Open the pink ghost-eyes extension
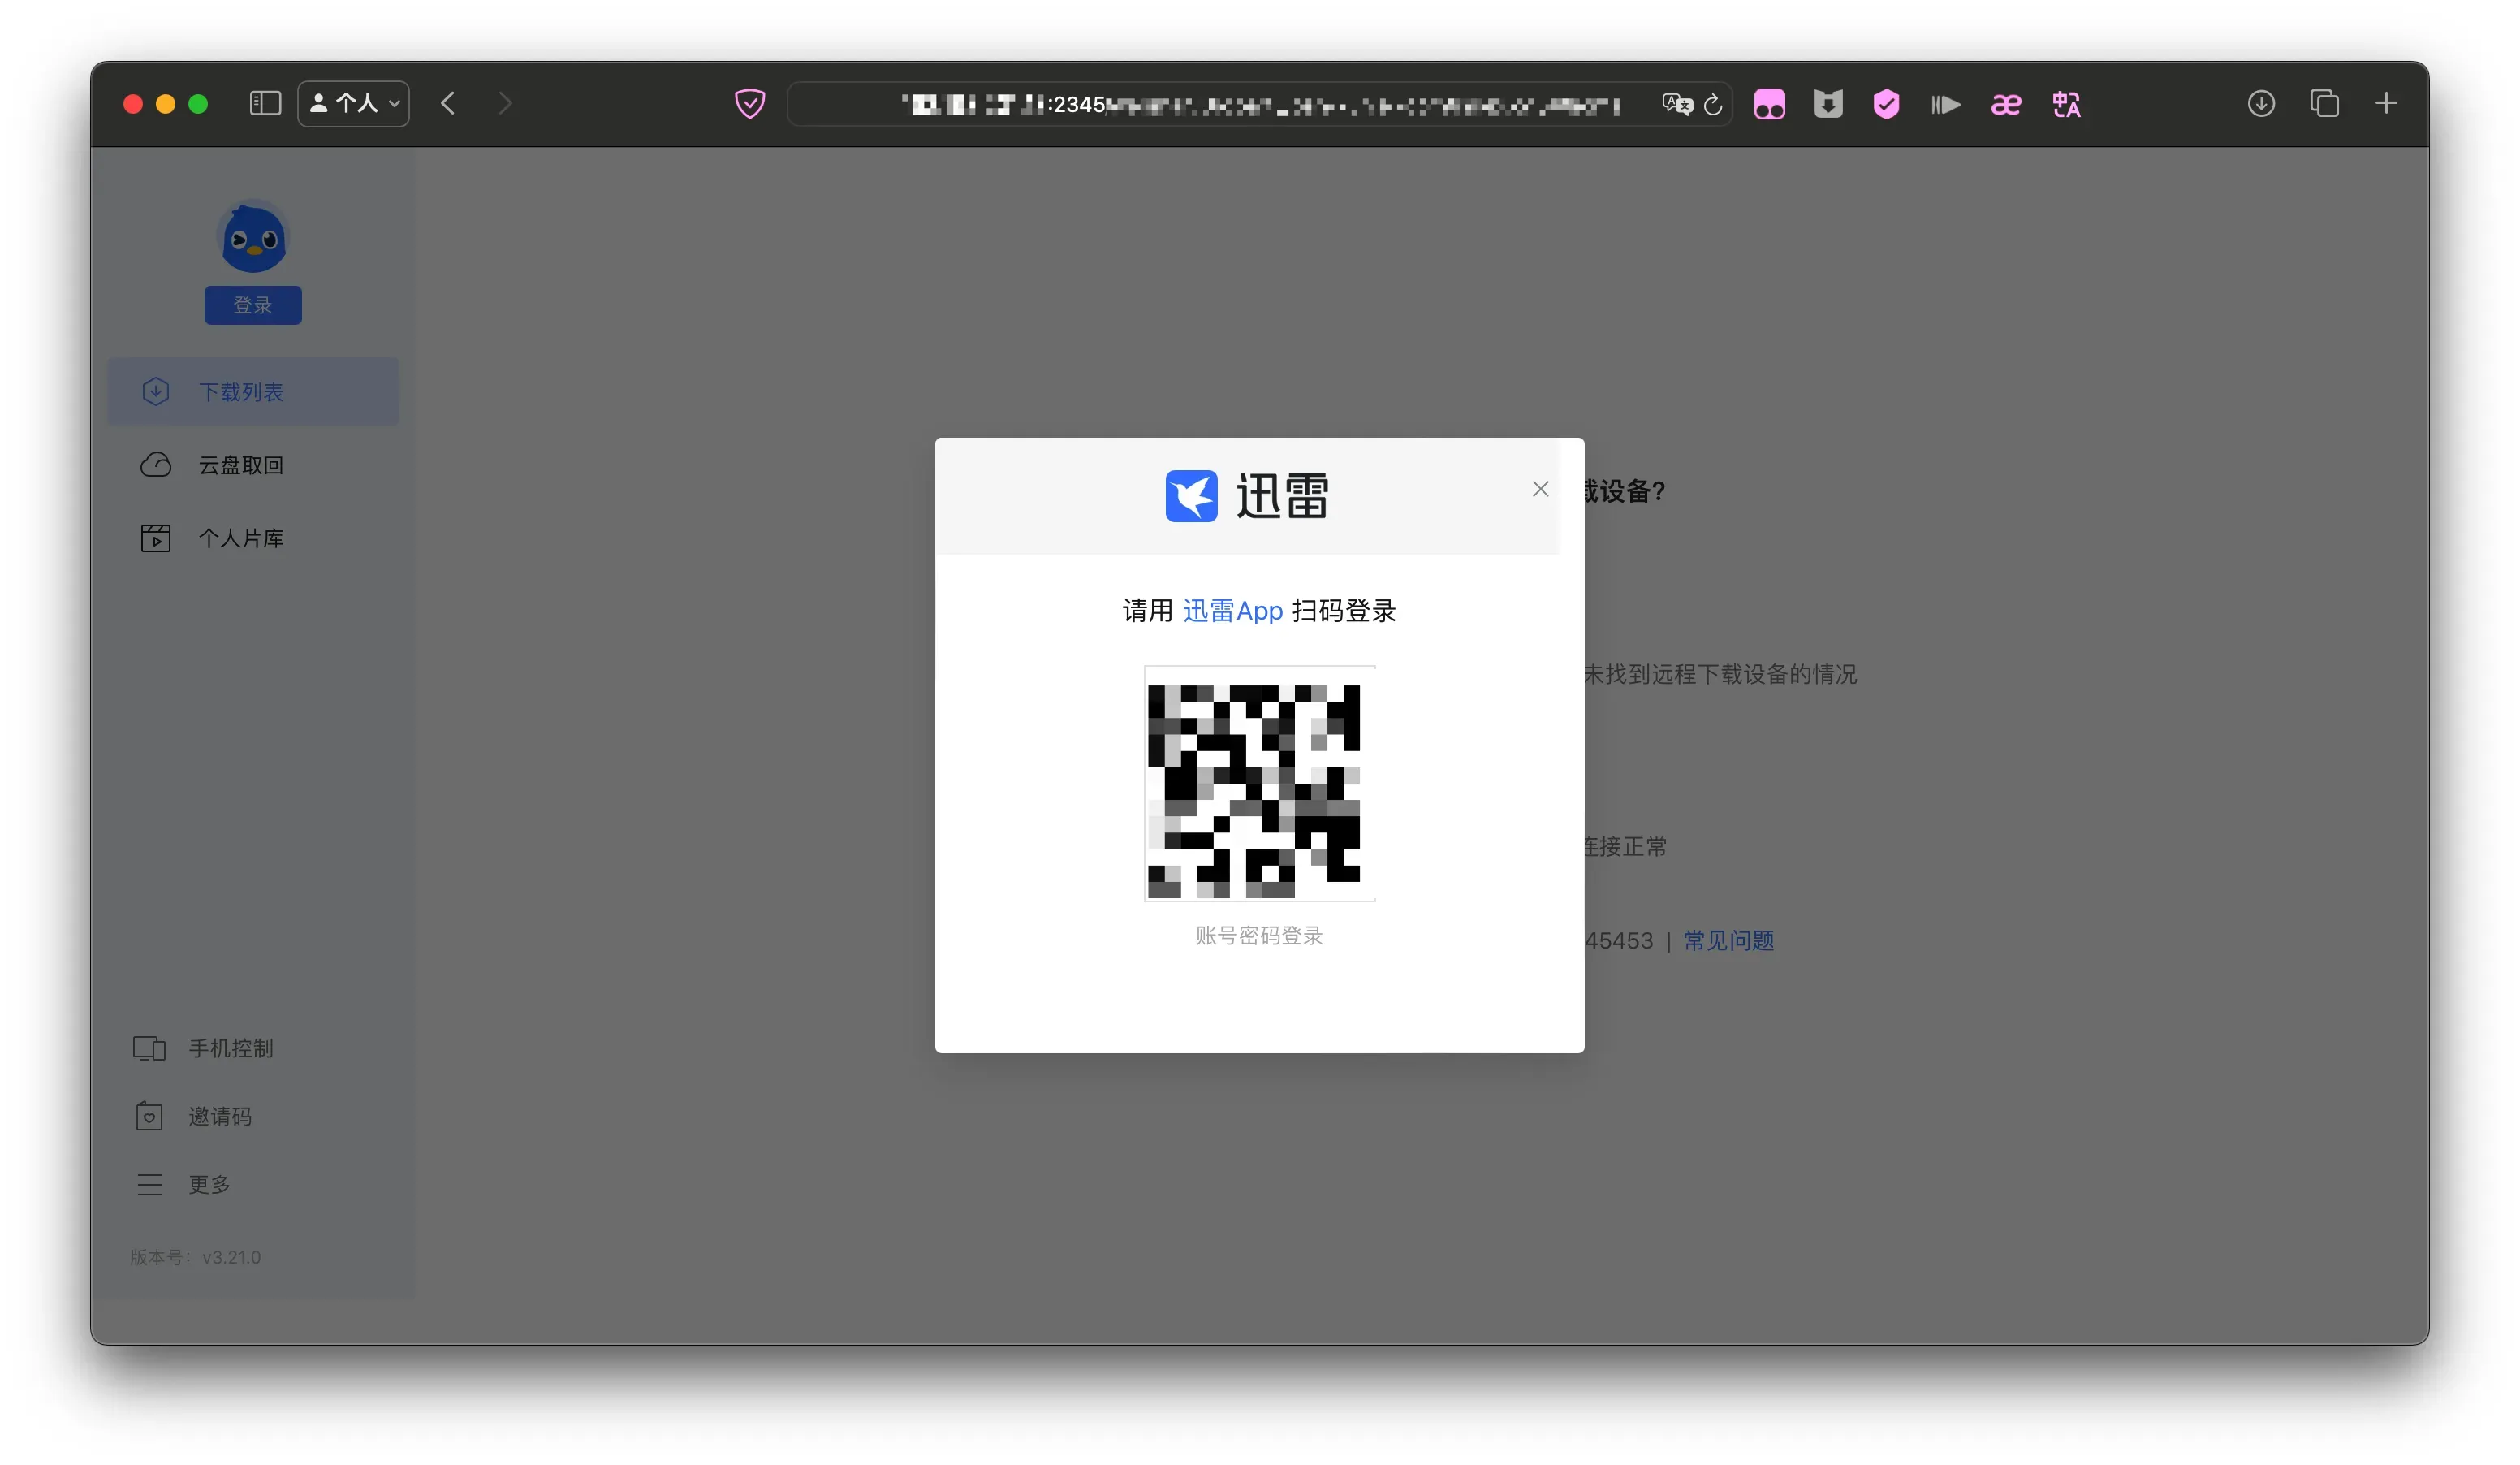The width and height of the screenshot is (2520, 1465). click(x=1769, y=104)
